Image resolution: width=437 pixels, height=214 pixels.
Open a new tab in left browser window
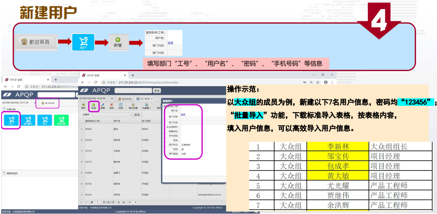click(x=55, y=80)
